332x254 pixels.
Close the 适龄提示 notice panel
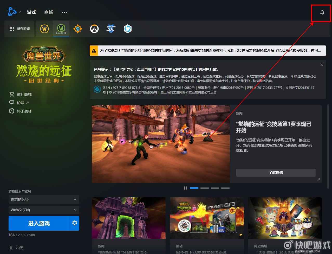pyautogui.click(x=322, y=65)
